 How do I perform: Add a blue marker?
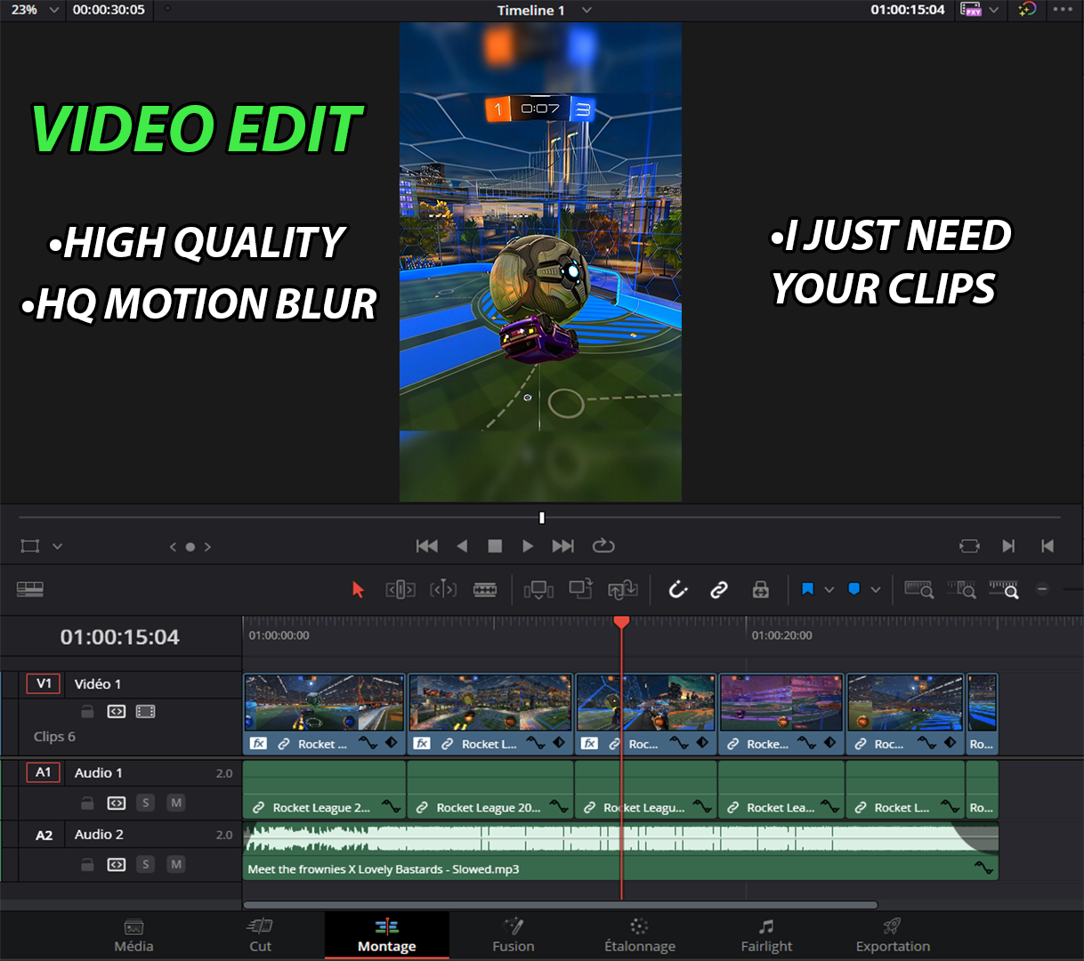pyautogui.click(x=854, y=589)
